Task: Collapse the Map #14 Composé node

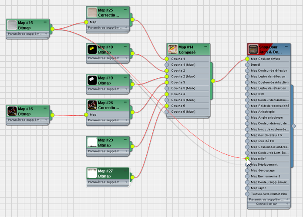Action: (x=205, y=47)
